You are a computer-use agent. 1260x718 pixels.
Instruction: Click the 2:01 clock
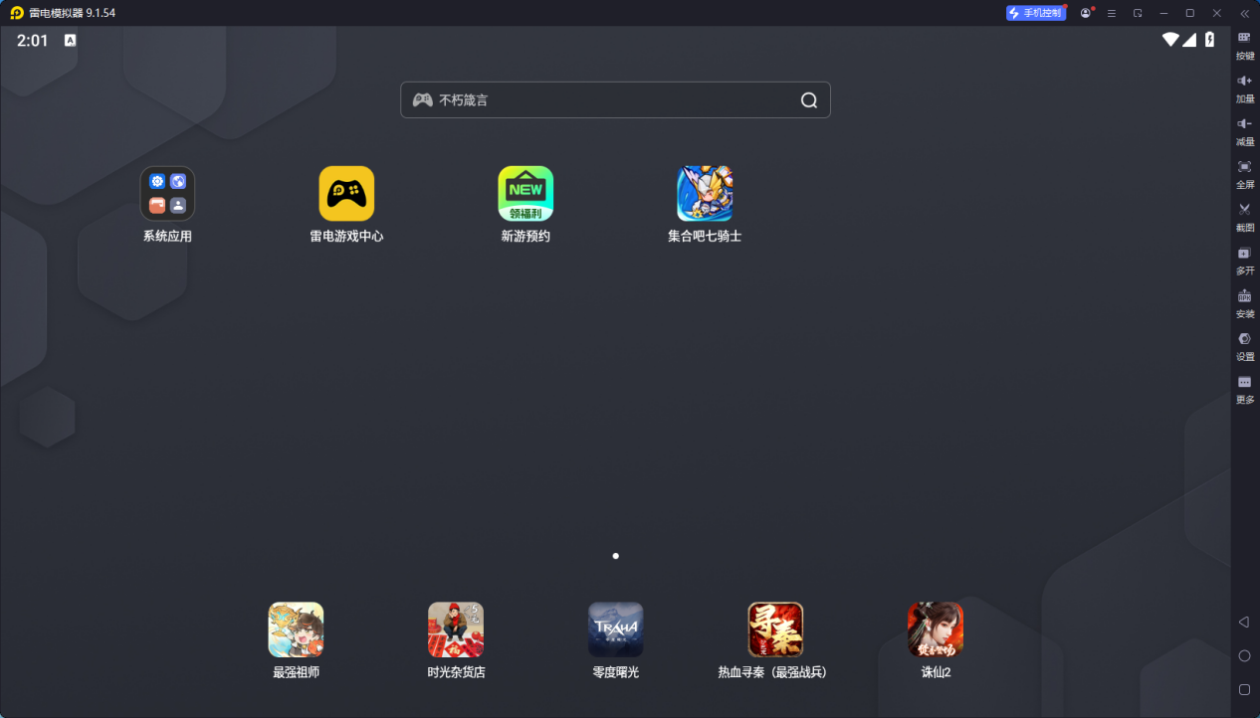pos(33,41)
